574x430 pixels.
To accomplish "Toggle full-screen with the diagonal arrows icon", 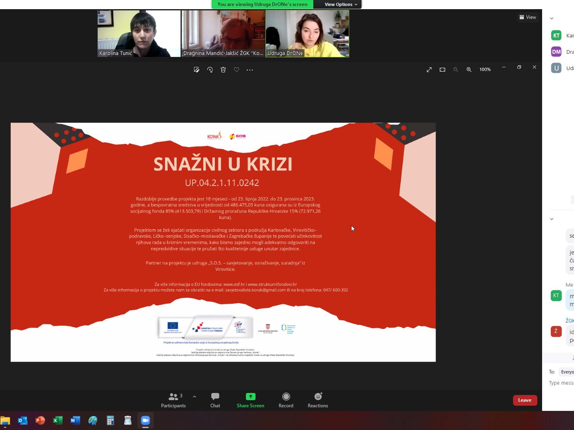I will tap(429, 70).
